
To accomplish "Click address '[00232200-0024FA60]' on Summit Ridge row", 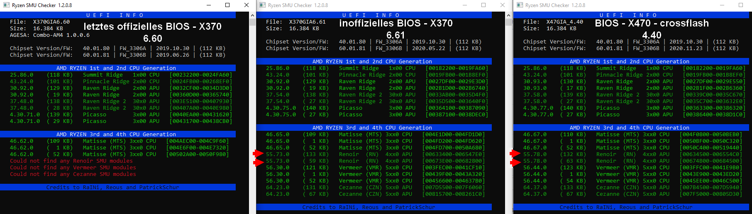I will 201,75.
